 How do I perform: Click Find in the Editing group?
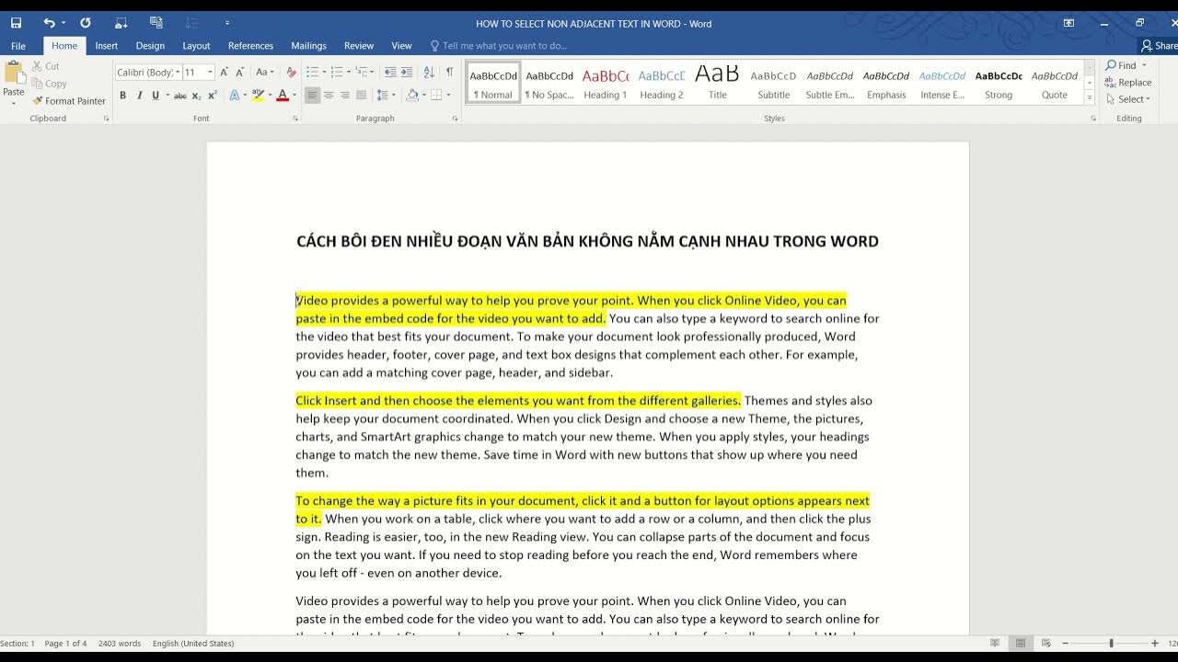1122,65
